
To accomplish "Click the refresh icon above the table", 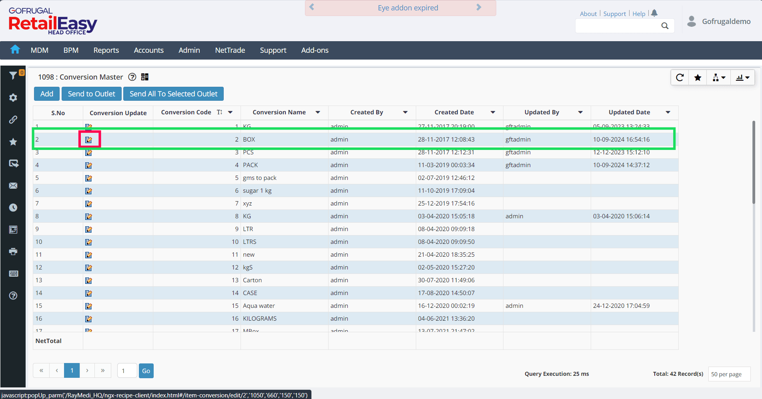I will click(680, 78).
